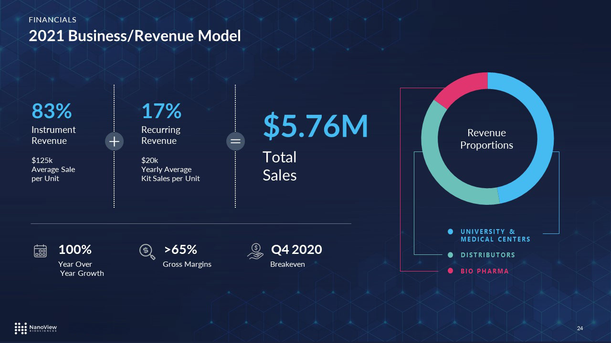Click the "FINANCIALS" section label
The width and height of the screenshot is (611, 343).
coord(53,20)
